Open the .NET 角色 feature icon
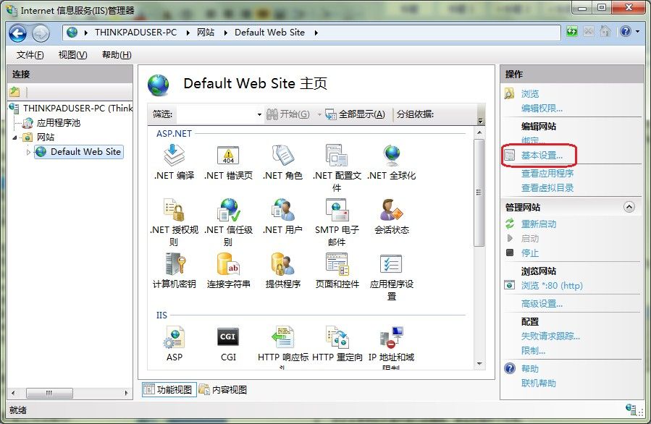The width and height of the screenshot is (651, 424). click(x=282, y=155)
